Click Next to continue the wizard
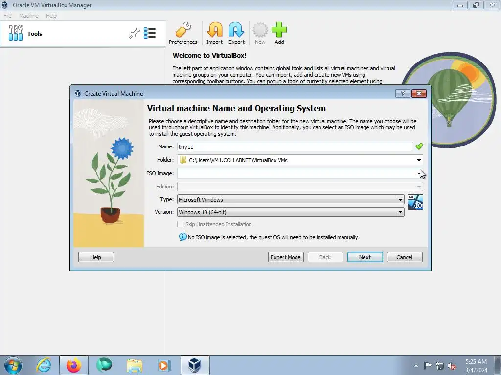501x375 pixels. [365, 257]
